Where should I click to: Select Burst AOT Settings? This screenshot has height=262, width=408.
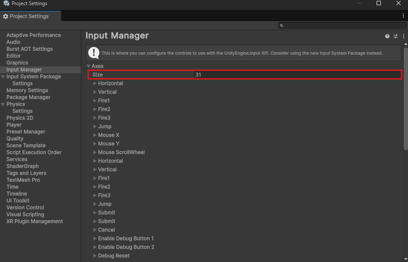(29, 49)
